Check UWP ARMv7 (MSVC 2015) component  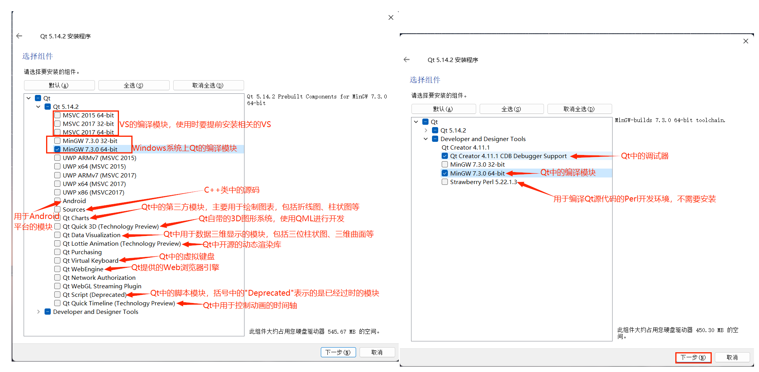tap(57, 158)
